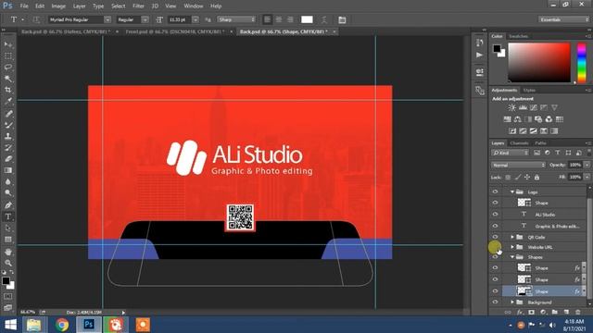This screenshot has height=333, width=593.
Task: Expand the QR Code layer group
Action: coord(512,237)
